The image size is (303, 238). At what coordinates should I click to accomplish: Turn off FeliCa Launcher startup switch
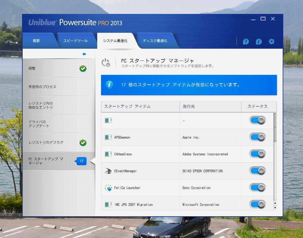(258, 188)
